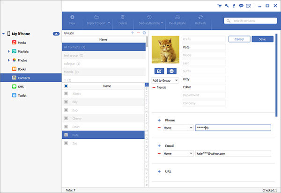Jump to letter K in alphabet index
This screenshot has width=281, height=193.
point(147,123)
